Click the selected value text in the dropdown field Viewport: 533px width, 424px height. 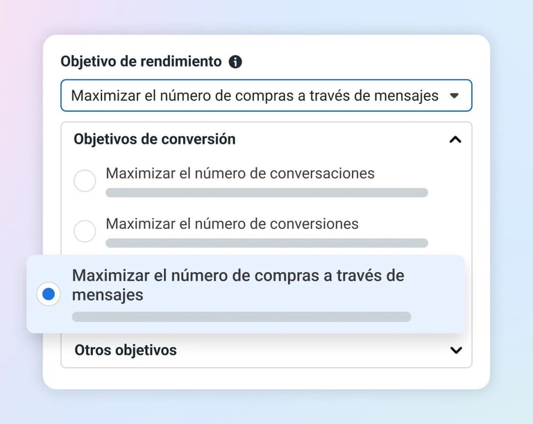[x=255, y=96]
